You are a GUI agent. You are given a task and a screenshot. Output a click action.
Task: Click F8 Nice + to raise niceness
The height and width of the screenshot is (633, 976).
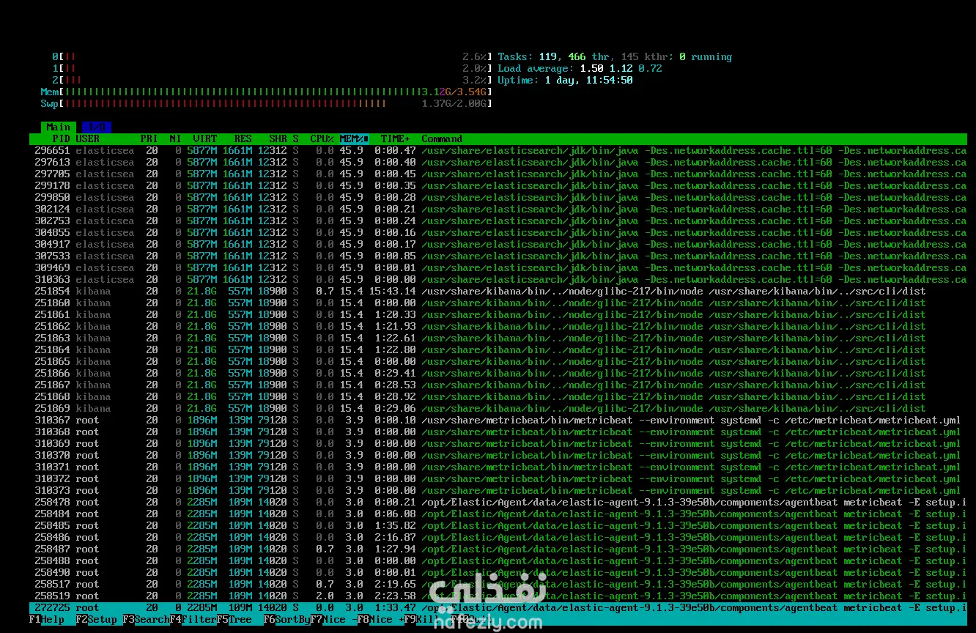pyautogui.click(x=381, y=620)
